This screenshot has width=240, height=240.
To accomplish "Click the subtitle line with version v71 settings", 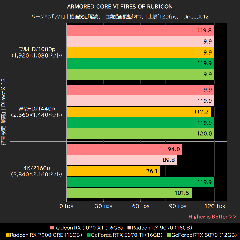I will 120,16.
